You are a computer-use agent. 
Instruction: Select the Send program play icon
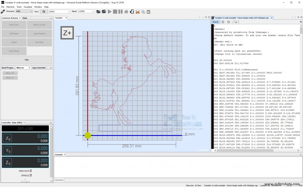(x=109, y=12)
